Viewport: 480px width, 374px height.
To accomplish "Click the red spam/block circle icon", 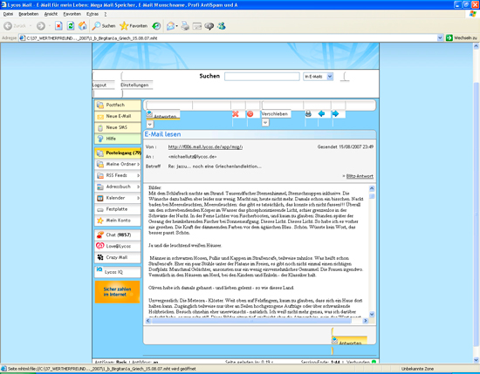I will coord(250,114).
